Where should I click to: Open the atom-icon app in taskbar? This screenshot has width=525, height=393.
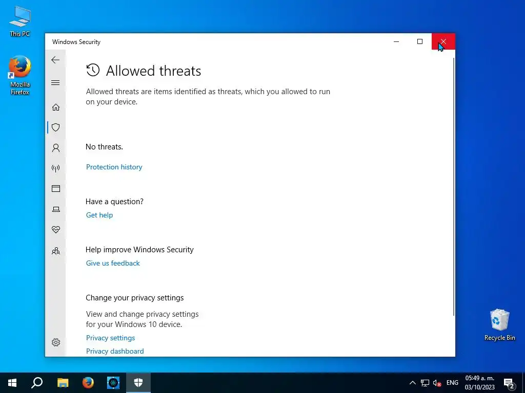click(x=113, y=383)
